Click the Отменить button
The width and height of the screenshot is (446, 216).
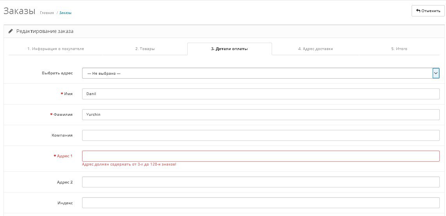click(428, 11)
